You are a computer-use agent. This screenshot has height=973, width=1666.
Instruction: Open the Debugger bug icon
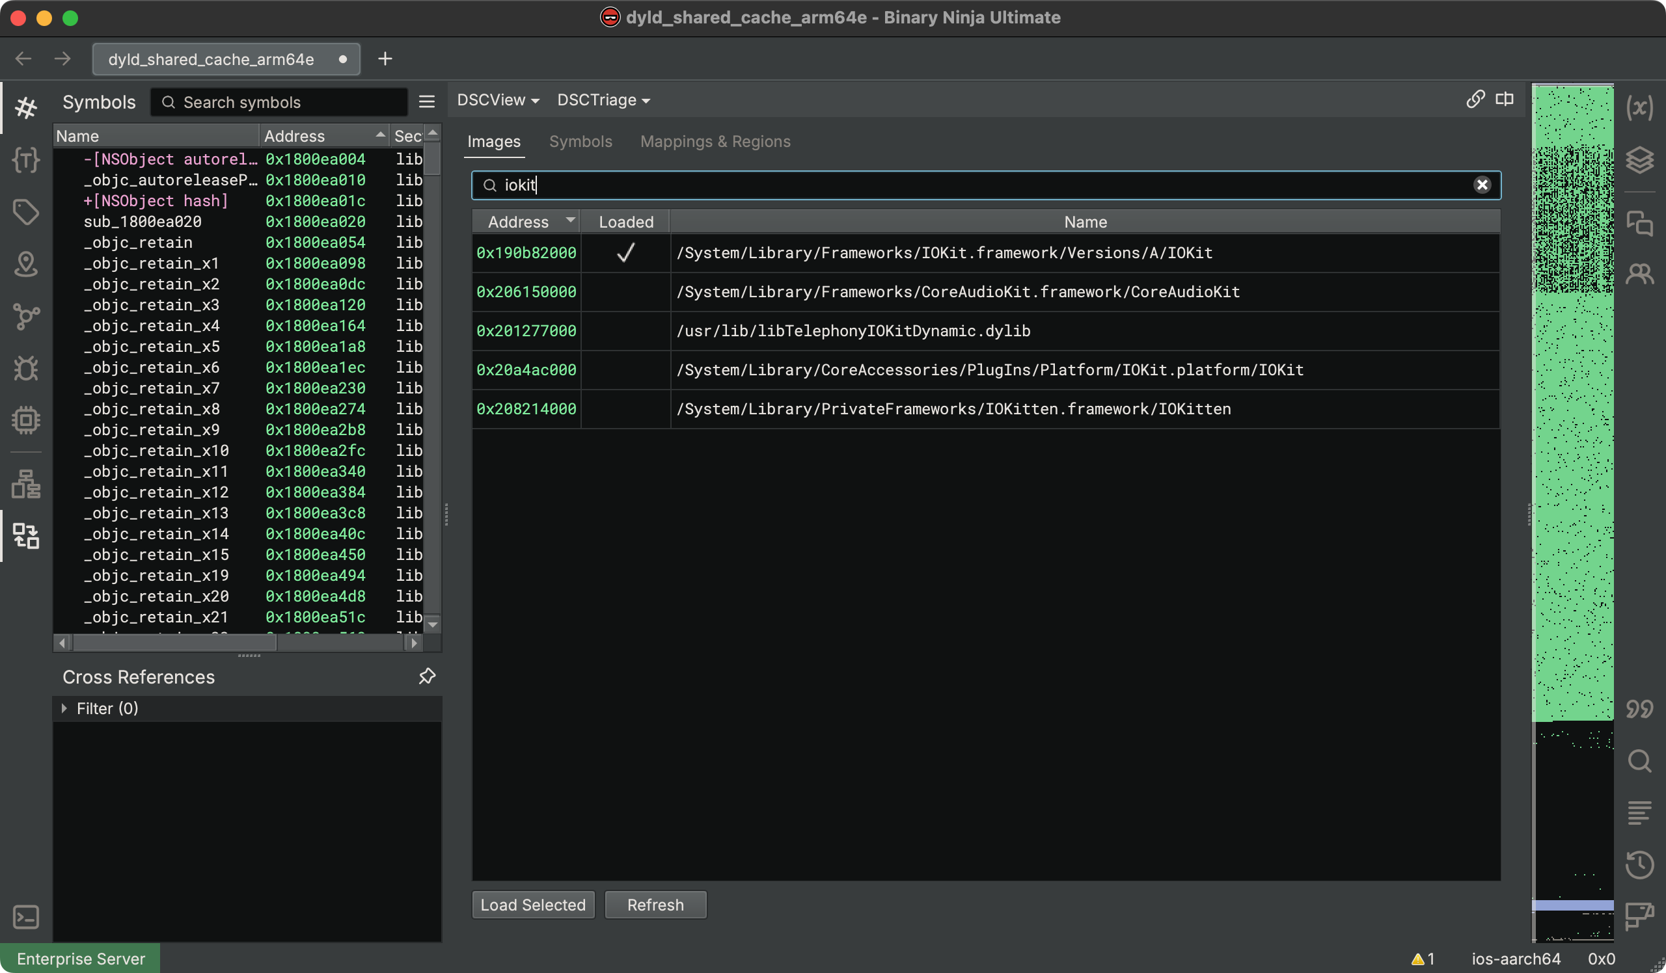point(26,369)
